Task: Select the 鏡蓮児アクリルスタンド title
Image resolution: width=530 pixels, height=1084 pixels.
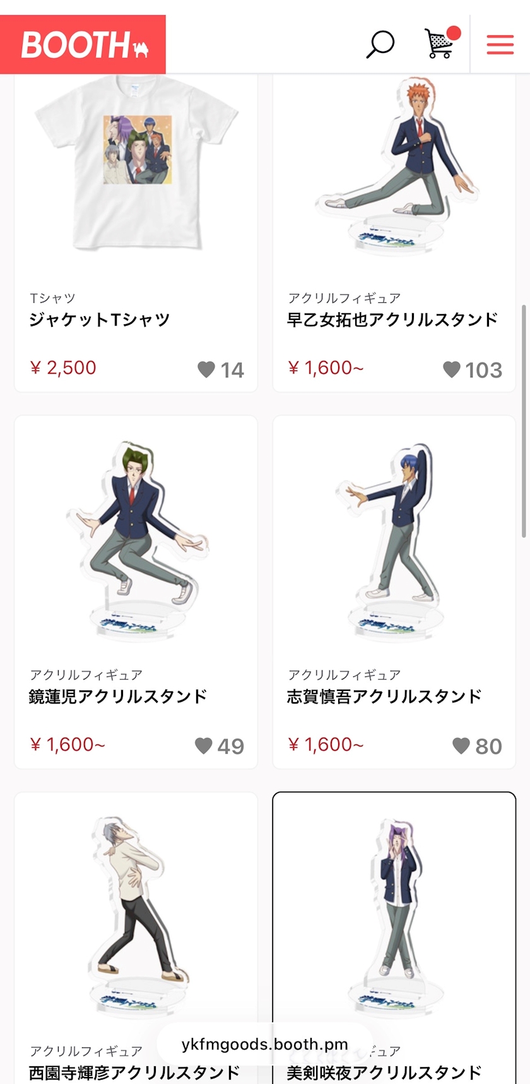Action: coord(118,697)
